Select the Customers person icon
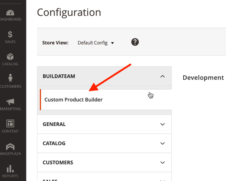The width and height of the screenshot is (226, 181). [x=10, y=78]
